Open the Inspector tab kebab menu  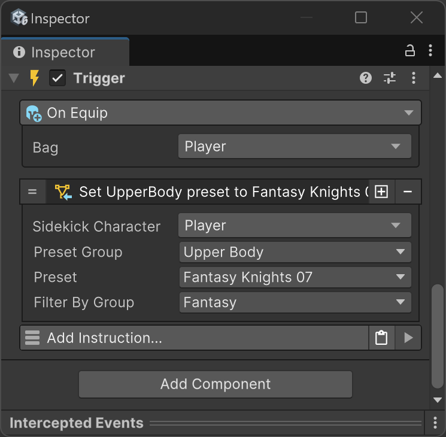430,51
